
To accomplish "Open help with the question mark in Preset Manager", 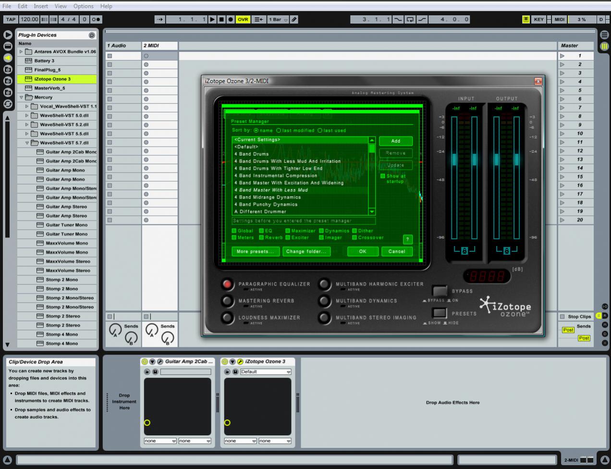I will click(407, 239).
